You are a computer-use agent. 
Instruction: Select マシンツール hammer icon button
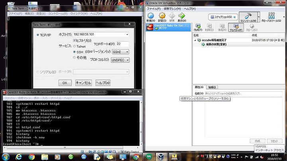click(248, 17)
